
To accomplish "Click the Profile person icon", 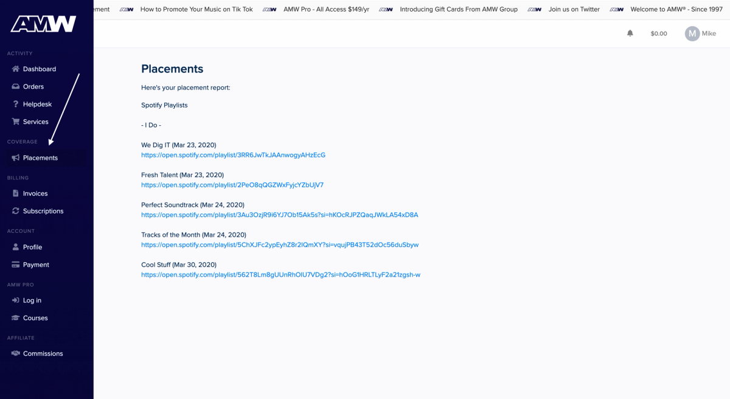I will coord(16,247).
